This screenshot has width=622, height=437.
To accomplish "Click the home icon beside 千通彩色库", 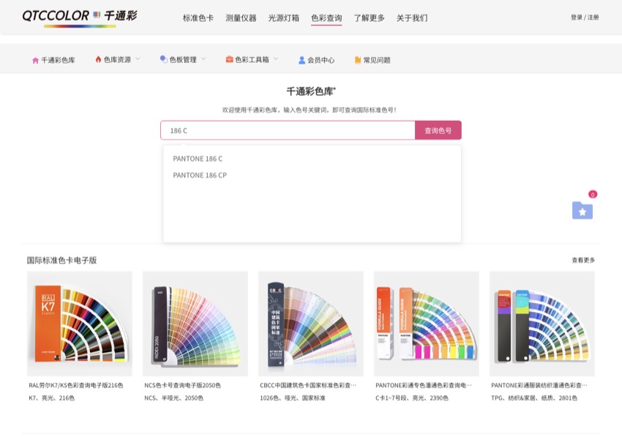I will click(x=35, y=60).
